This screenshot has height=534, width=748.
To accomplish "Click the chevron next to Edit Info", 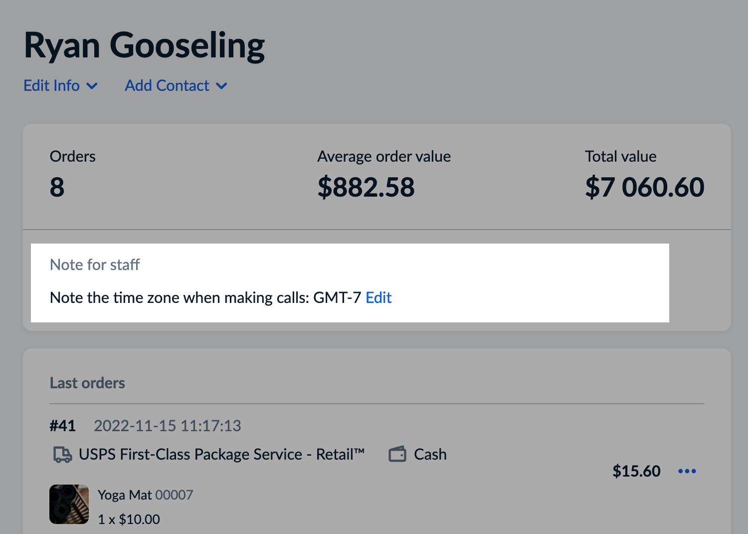I will pos(92,86).
